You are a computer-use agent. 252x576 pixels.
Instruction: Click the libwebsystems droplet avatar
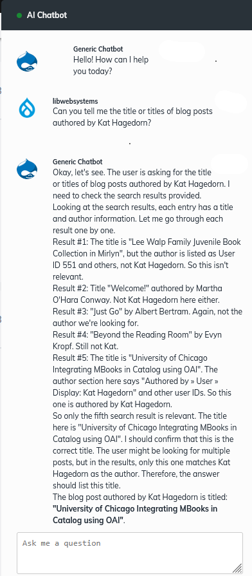pos(27,108)
